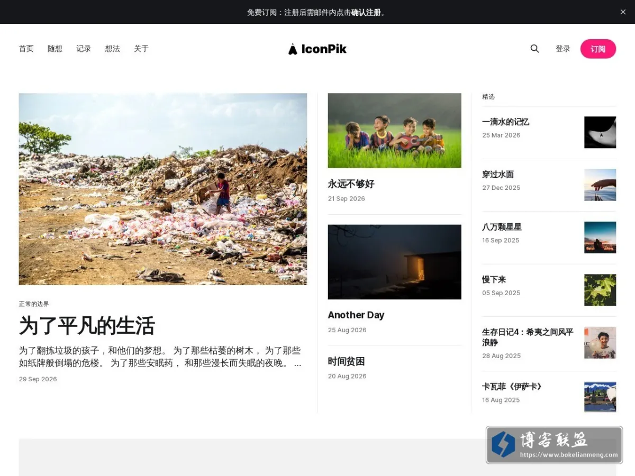The height and width of the screenshot is (476, 635).
Task: Click the 确认注册 text in banner
Action: click(x=366, y=12)
